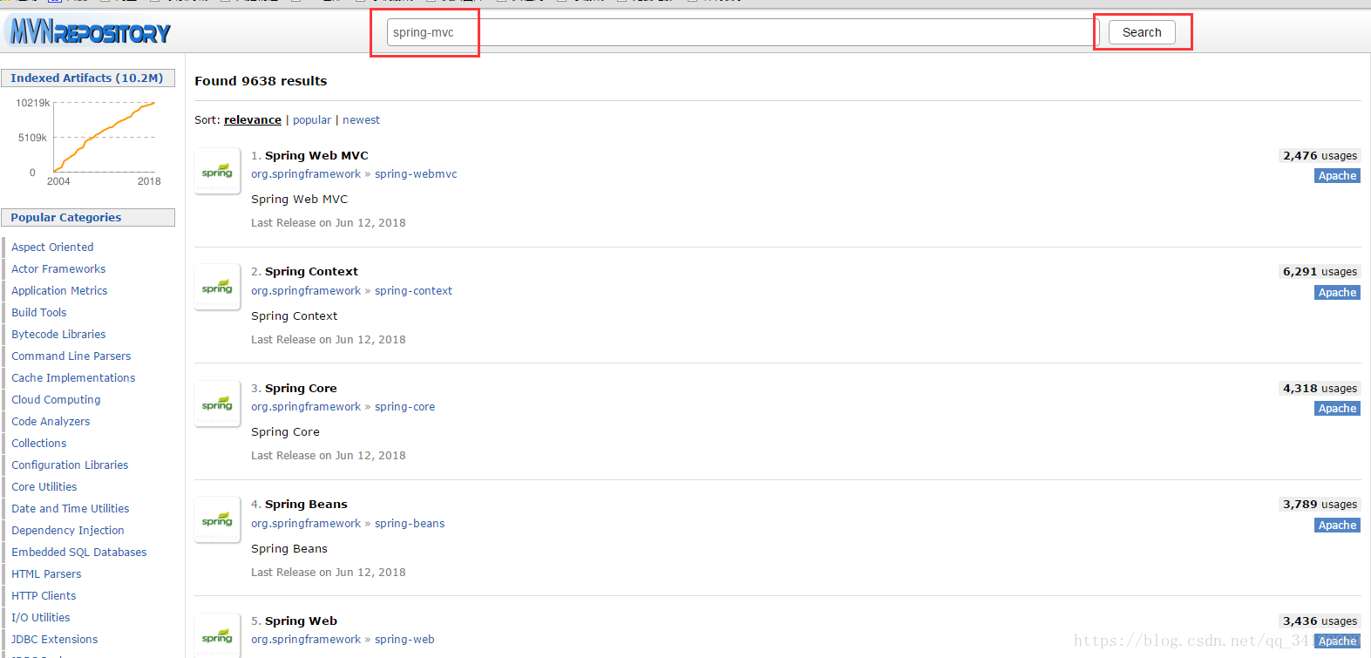Open org.springframework group link under Spring Web MVC

(x=306, y=174)
